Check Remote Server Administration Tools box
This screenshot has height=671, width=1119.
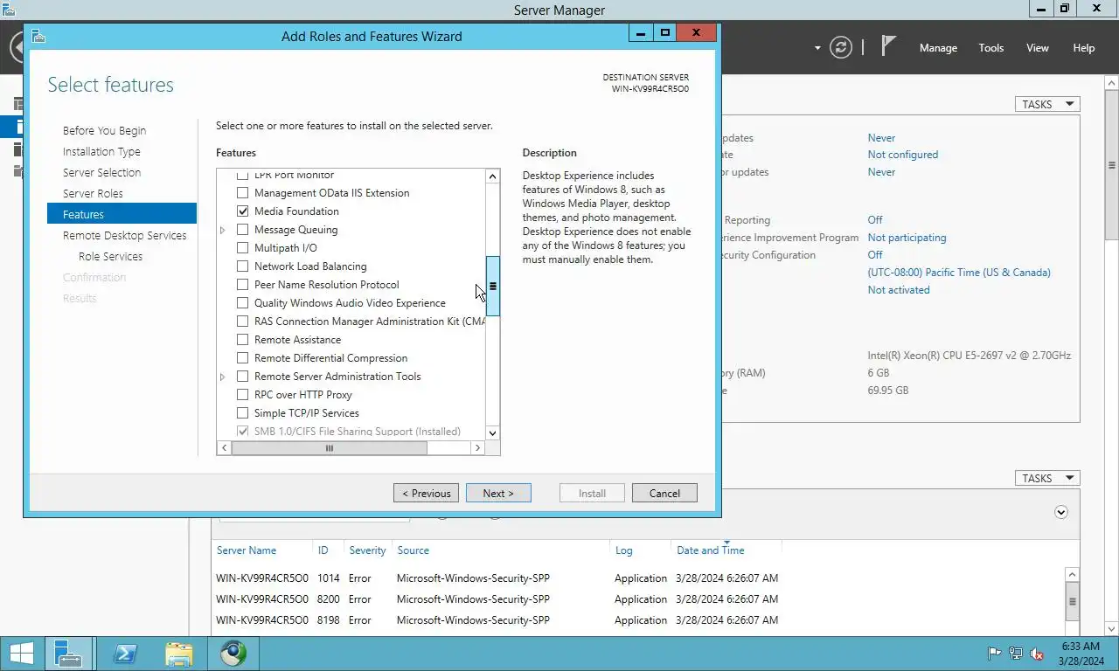pyautogui.click(x=243, y=377)
